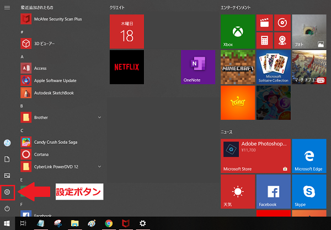331x230 pixels.
Task: Open the OneNote tile
Action: click(x=198, y=67)
